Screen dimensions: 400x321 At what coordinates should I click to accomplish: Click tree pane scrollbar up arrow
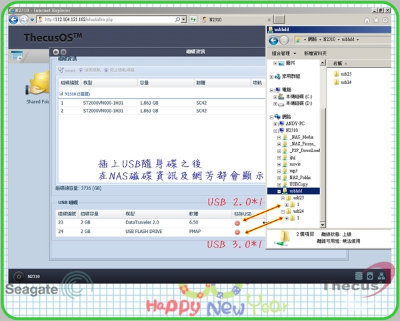(x=323, y=63)
